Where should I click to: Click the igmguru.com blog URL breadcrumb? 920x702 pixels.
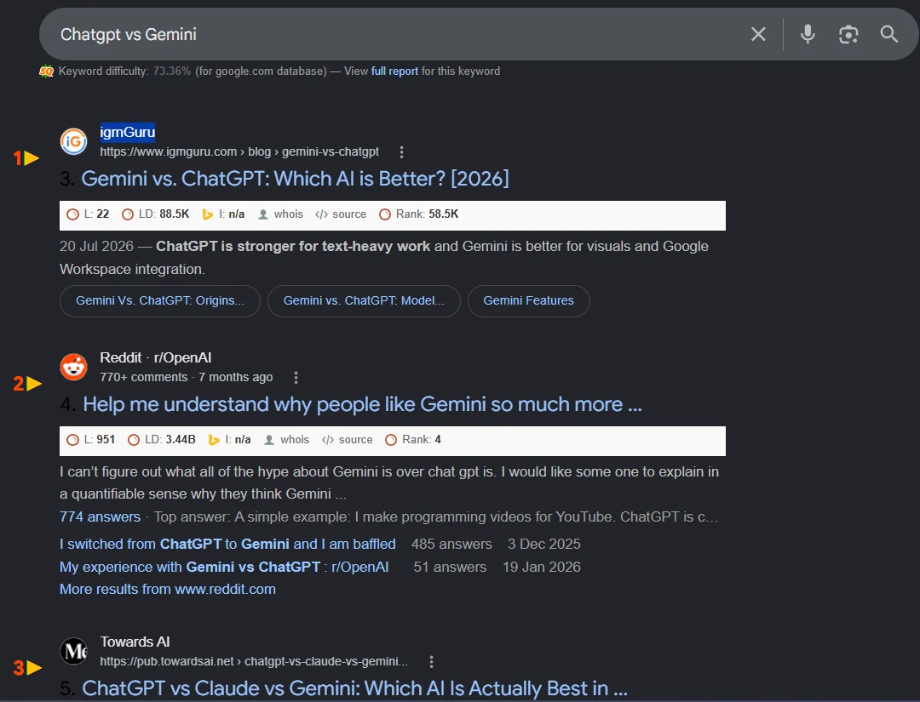(239, 152)
